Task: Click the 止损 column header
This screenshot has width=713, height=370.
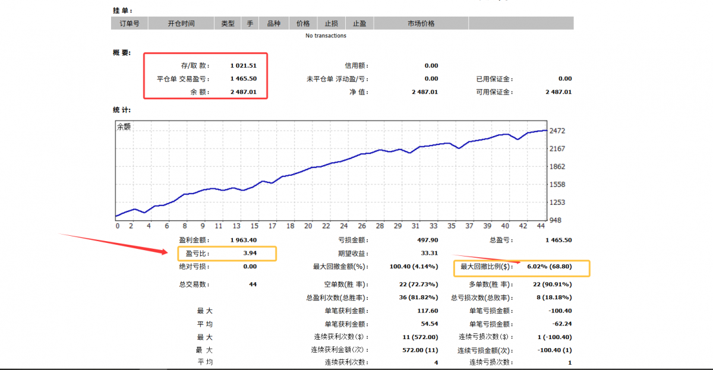Action: [x=331, y=24]
